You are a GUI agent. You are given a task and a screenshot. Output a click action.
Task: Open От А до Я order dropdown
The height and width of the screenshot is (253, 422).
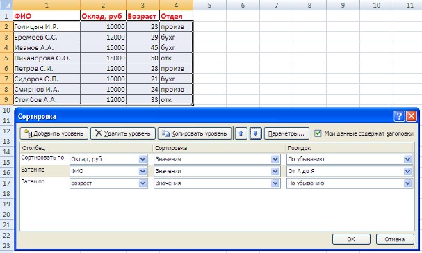tap(407, 171)
